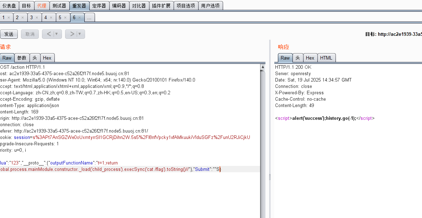Go back to the previous request history
Viewport: 422px width, 218px height.
(x=49, y=34)
